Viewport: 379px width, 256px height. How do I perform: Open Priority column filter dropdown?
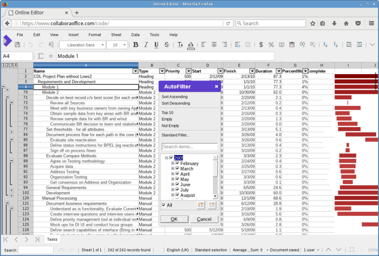click(188, 71)
